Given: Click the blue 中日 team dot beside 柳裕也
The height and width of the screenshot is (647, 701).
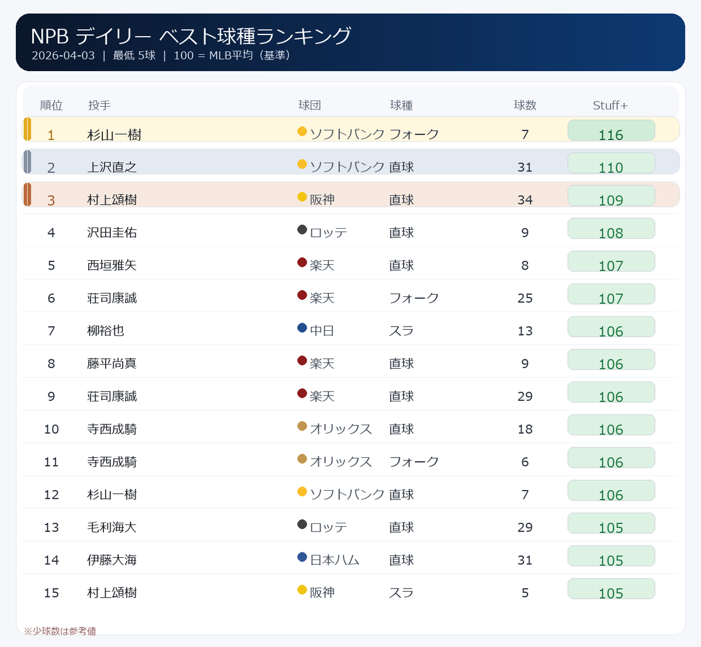Looking at the screenshot, I should [x=301, y=328].
